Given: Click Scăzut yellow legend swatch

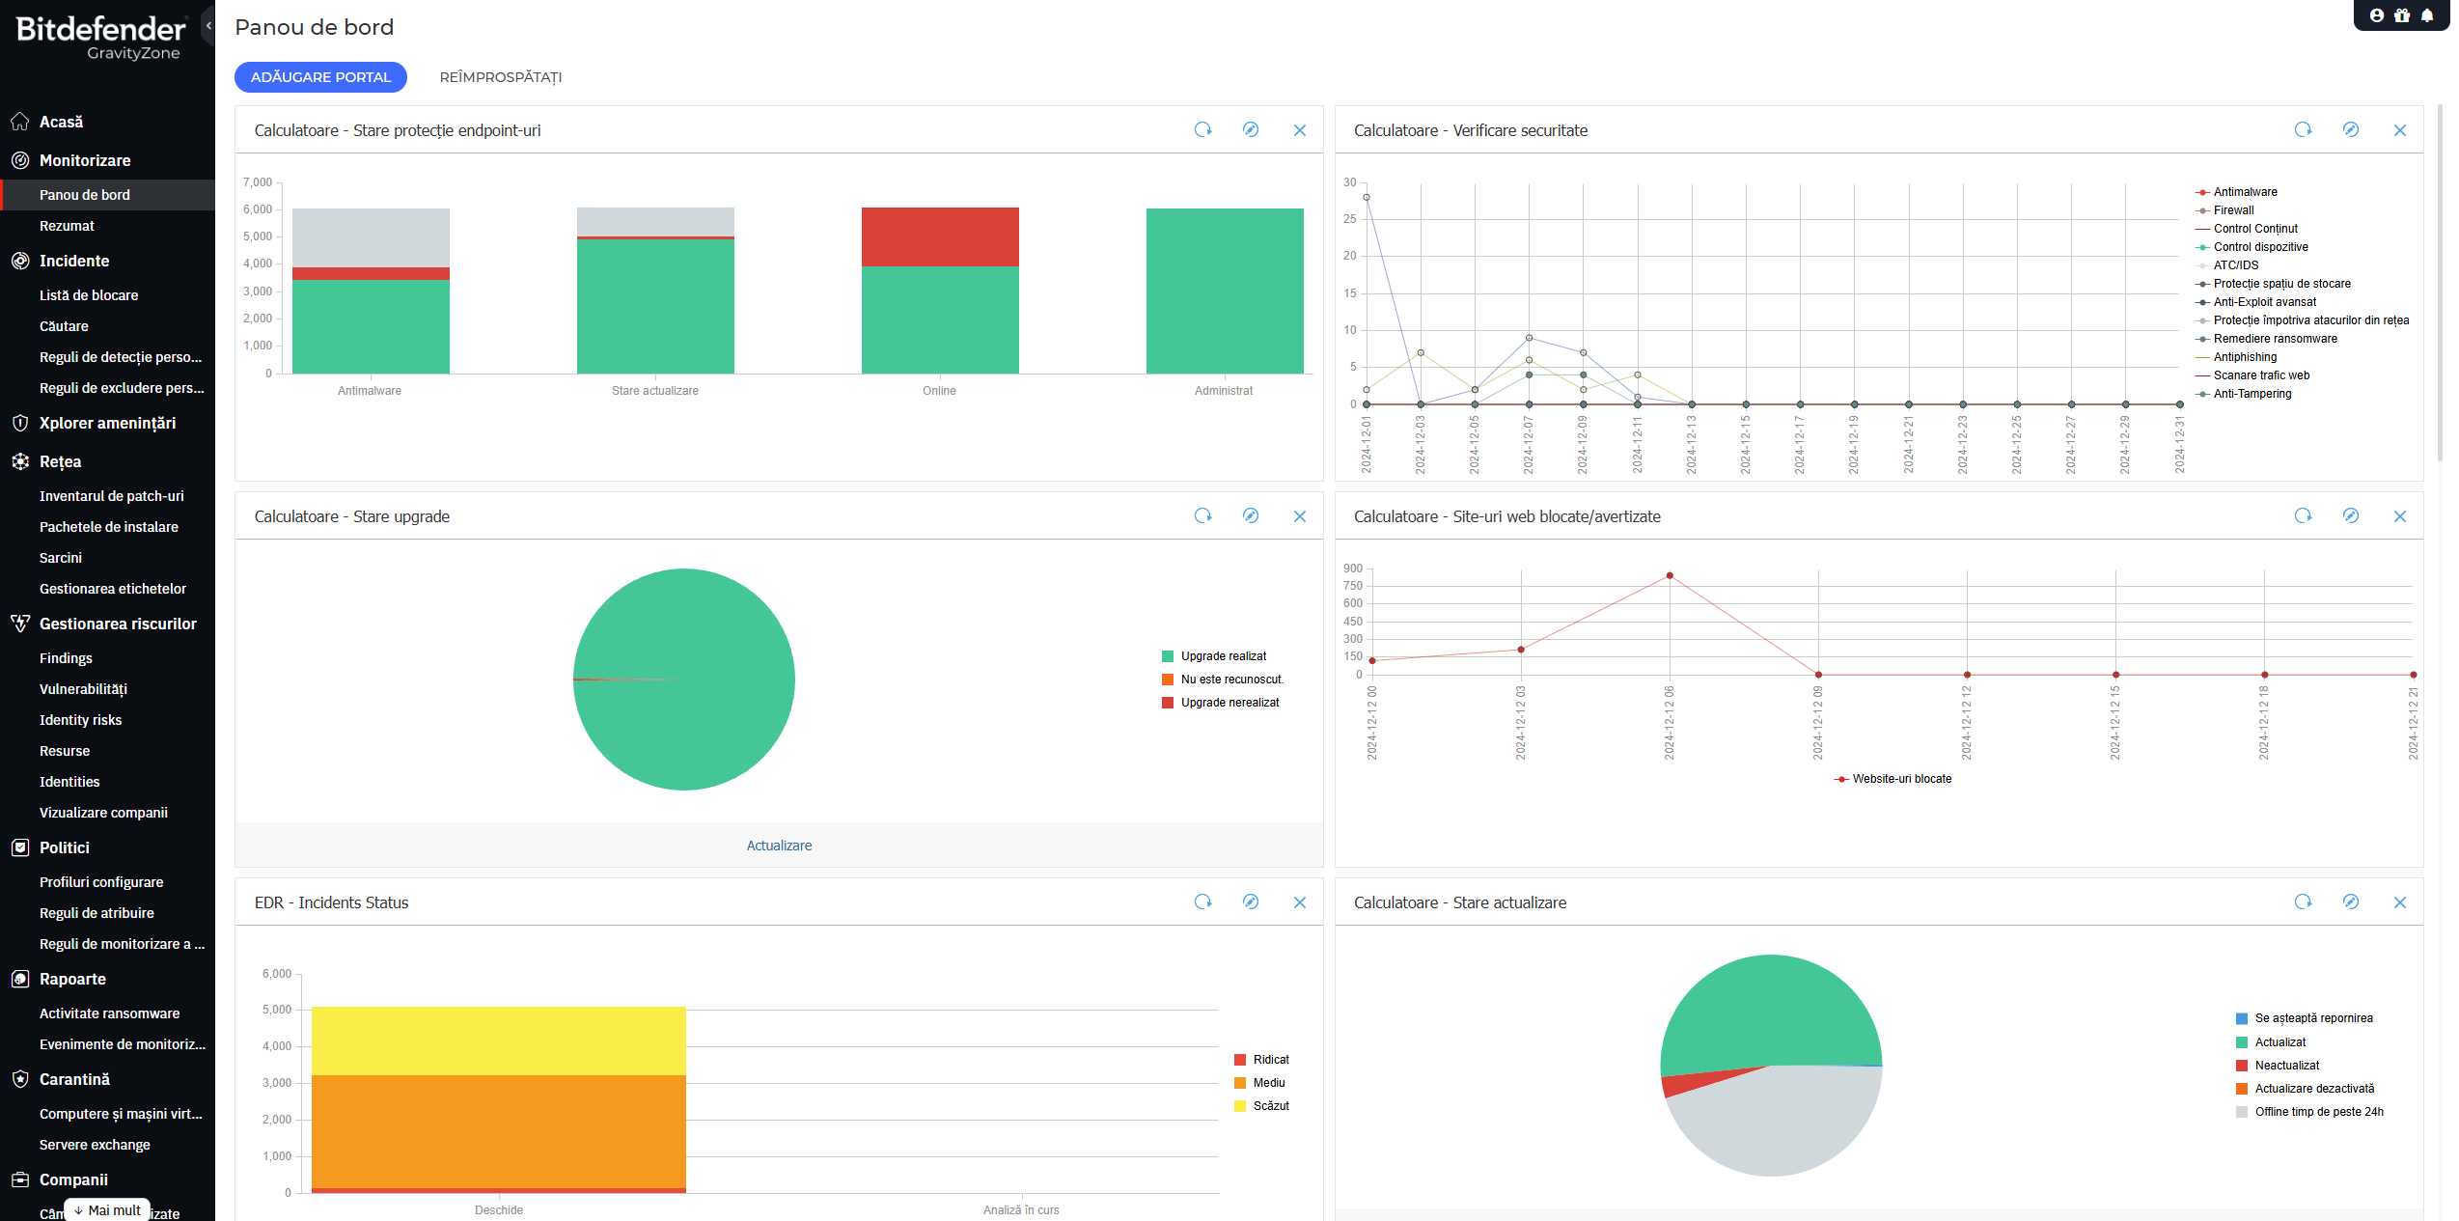Looking at the screenshot, I should [1240, 1106].
